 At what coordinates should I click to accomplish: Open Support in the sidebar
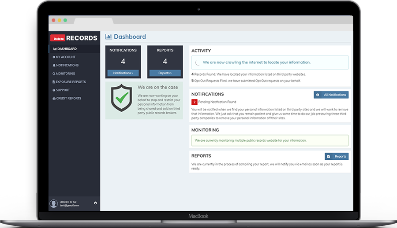(x=61, y=90)
